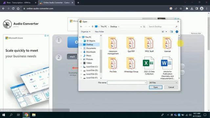210x118 pixels.
Task: Open Windows taskbar search
Action: [11, 115]
